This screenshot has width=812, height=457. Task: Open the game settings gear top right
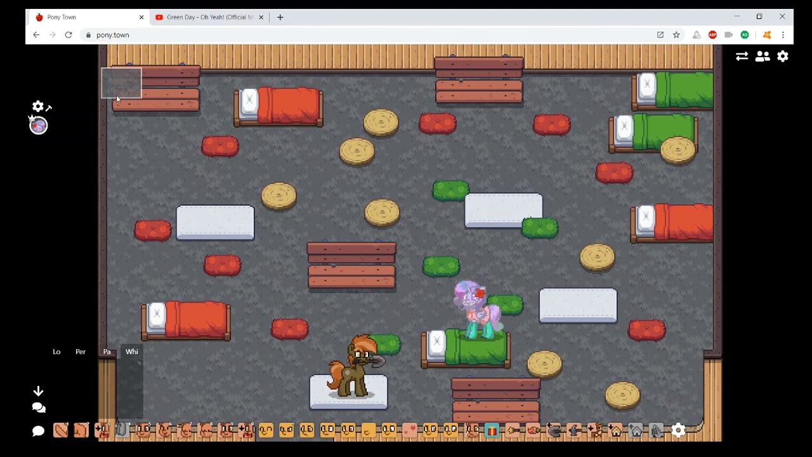click(783, 56)
